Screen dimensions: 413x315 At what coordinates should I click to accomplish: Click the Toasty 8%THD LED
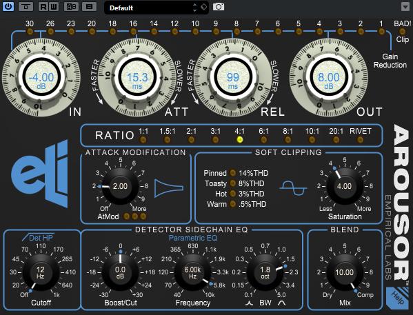tap(232, 183)
